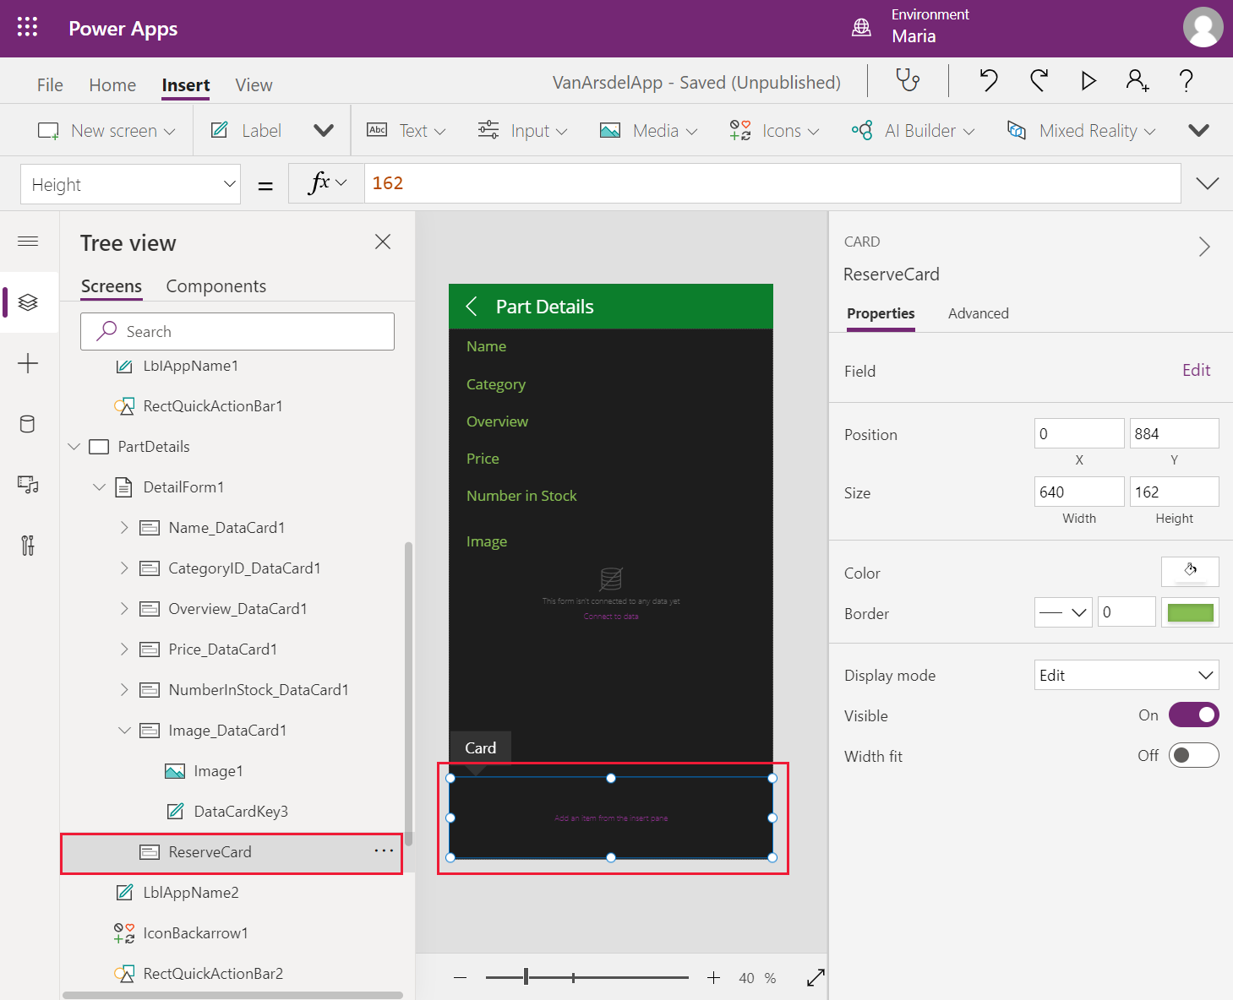The width and height of the screenshot is (1233, 1000).
Task: Click the Undo arrow icon
Action: click(988, 80)
